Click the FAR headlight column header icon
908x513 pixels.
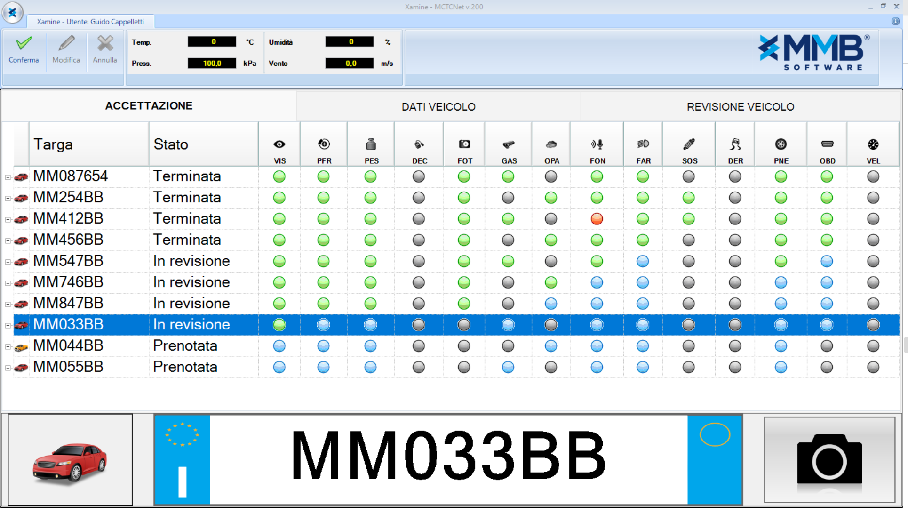[x=643, y=144]
